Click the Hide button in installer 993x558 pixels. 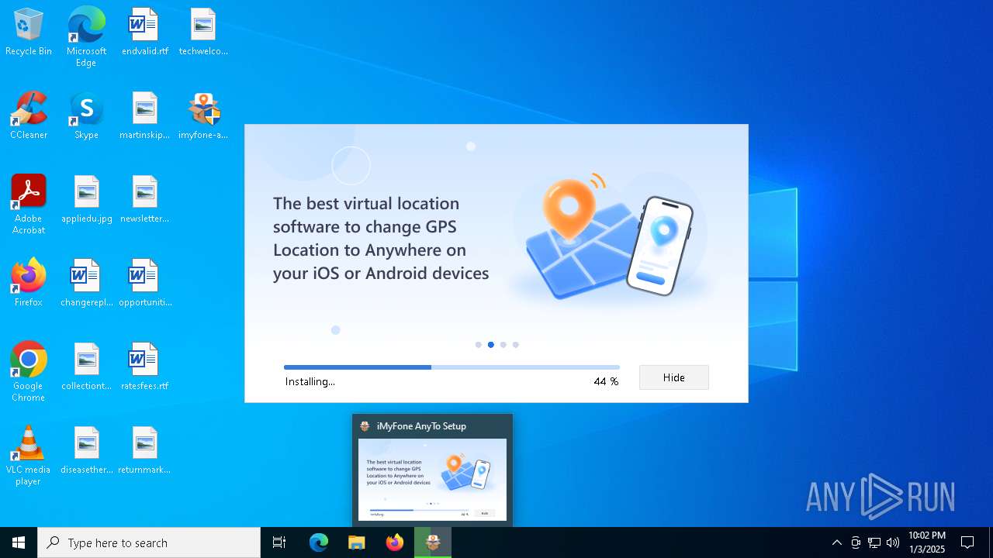click(x=673, y=377)
